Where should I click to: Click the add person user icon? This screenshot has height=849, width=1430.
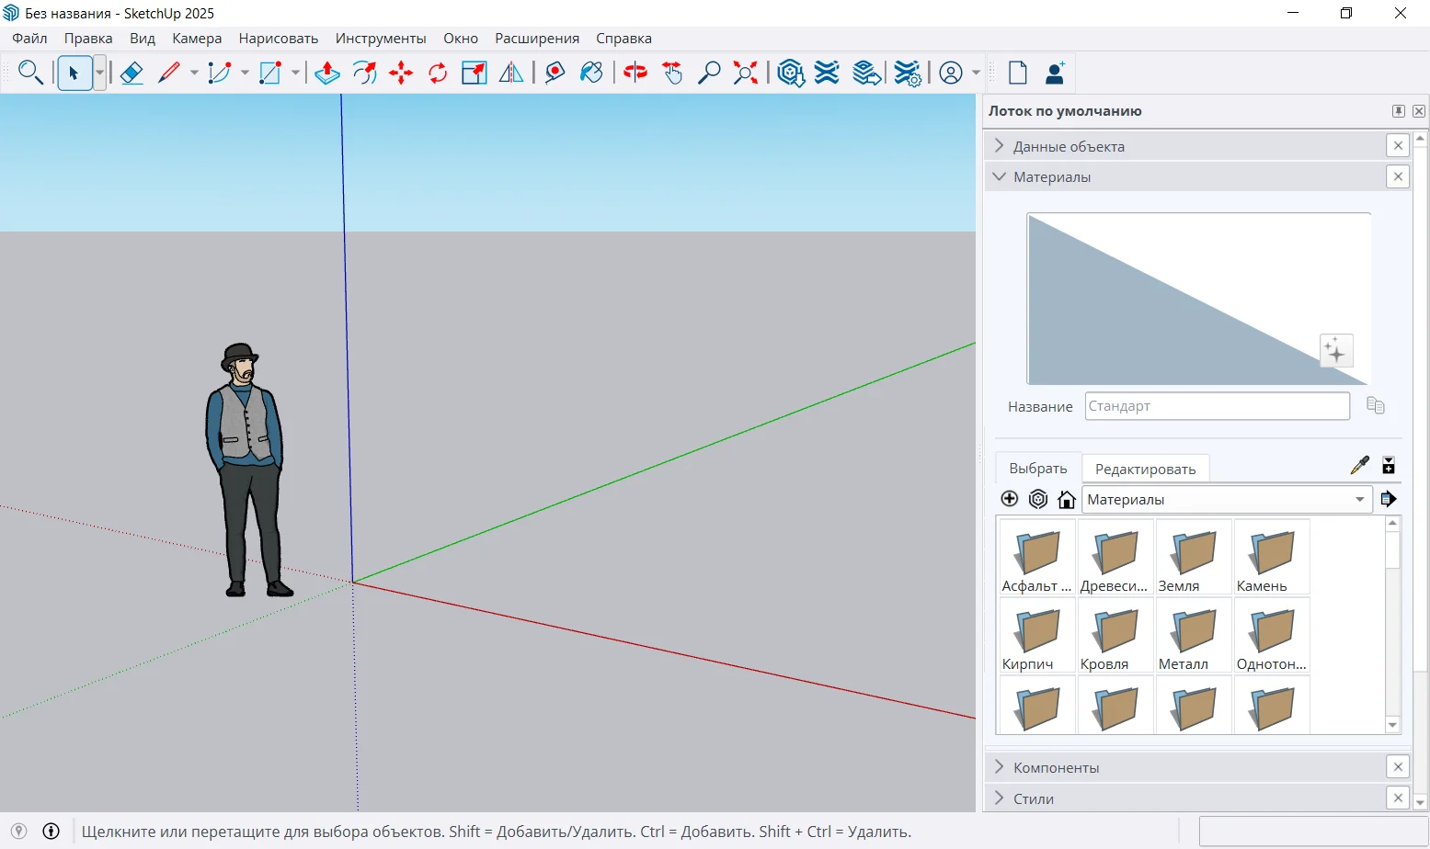[x=1055, y=73]
